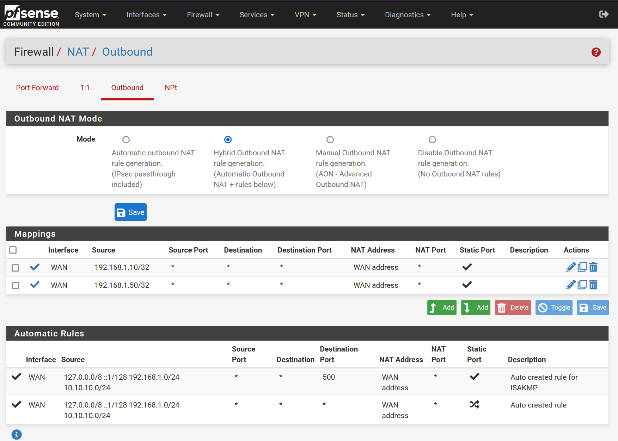Follow the NAT breadcrumb link
The image size is (618, 441).
[78, 52]
